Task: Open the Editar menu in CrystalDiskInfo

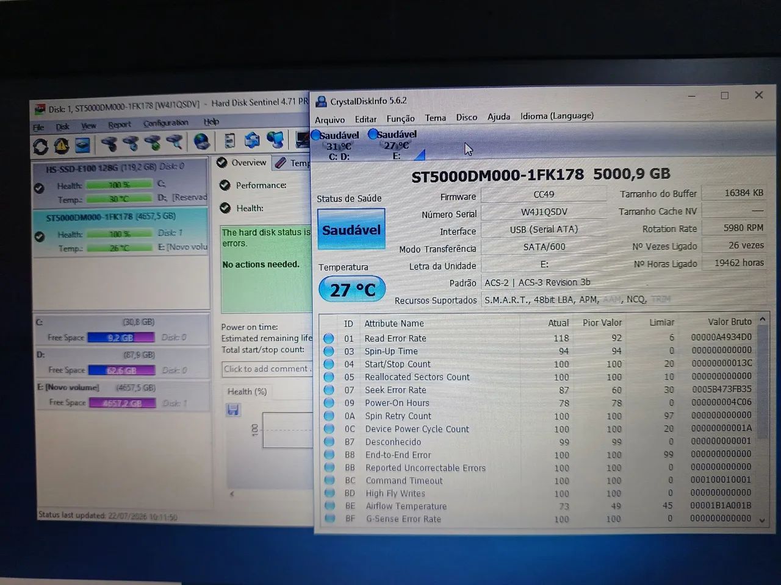Action: point(365,119)
